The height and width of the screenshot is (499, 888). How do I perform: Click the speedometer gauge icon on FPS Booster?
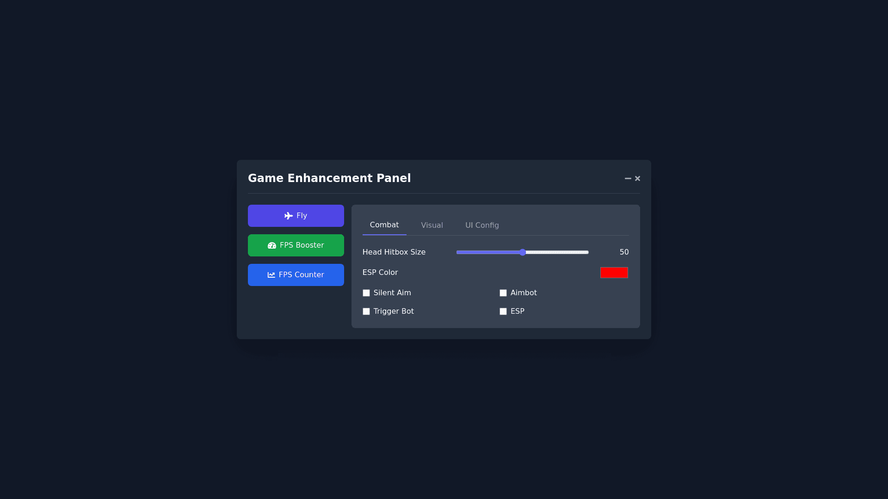(x=272, y=245)
